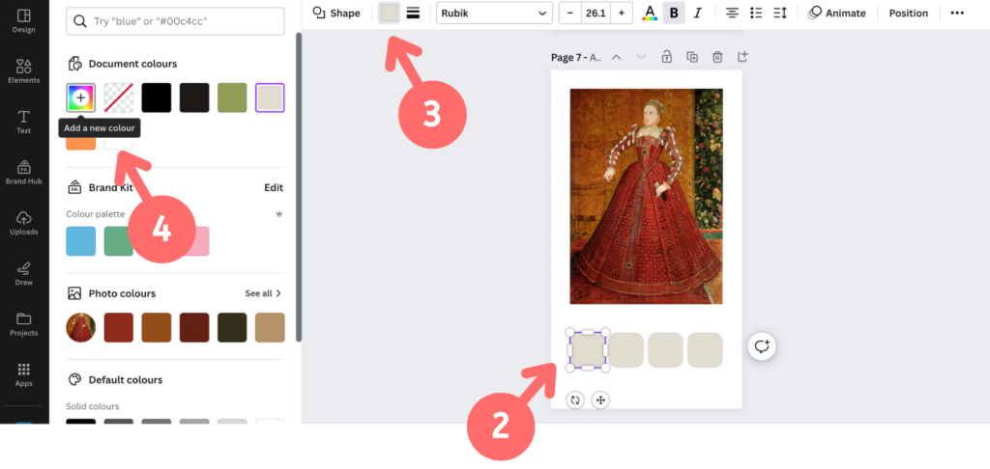Select the Draw tool in sidebar
This screenshot has height=469, width=990.
pos(24,272)
